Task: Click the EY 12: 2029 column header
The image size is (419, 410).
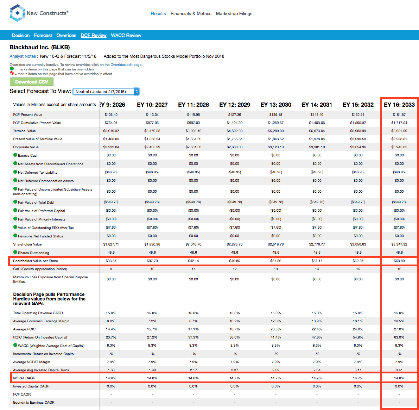Action: coord(235,105)
